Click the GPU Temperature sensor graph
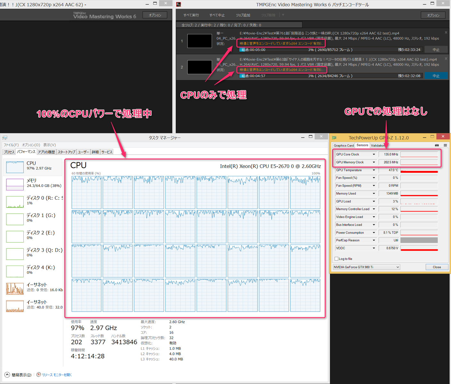Viewport: 451px width, 384px height. tap(419, 170)
